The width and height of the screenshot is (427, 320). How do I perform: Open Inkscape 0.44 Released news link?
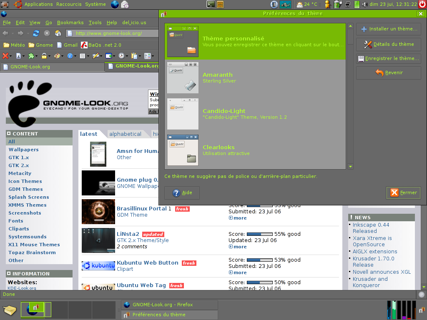coord(371,228)
